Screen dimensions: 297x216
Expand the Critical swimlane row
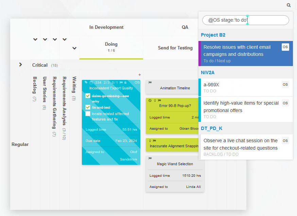coord(20,64)
